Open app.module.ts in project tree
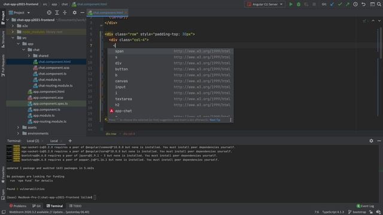 pos(44,115)
